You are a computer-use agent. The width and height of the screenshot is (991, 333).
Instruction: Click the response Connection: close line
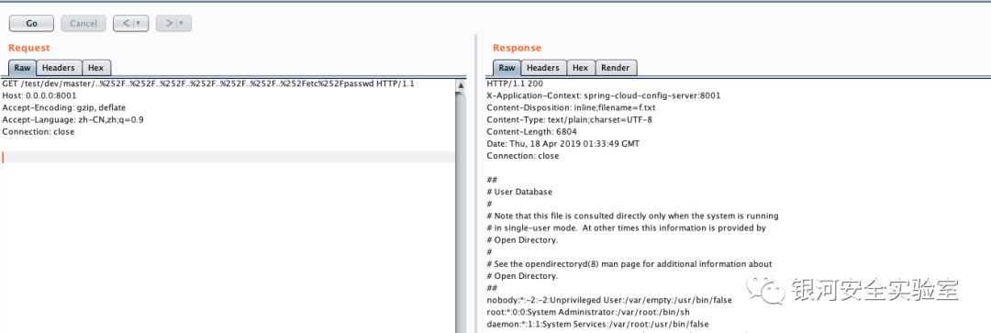523,155
